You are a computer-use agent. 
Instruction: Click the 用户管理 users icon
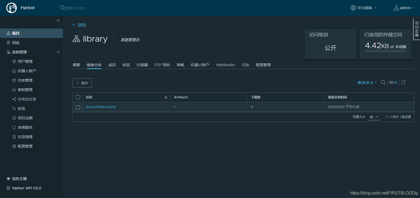point(14,61)
